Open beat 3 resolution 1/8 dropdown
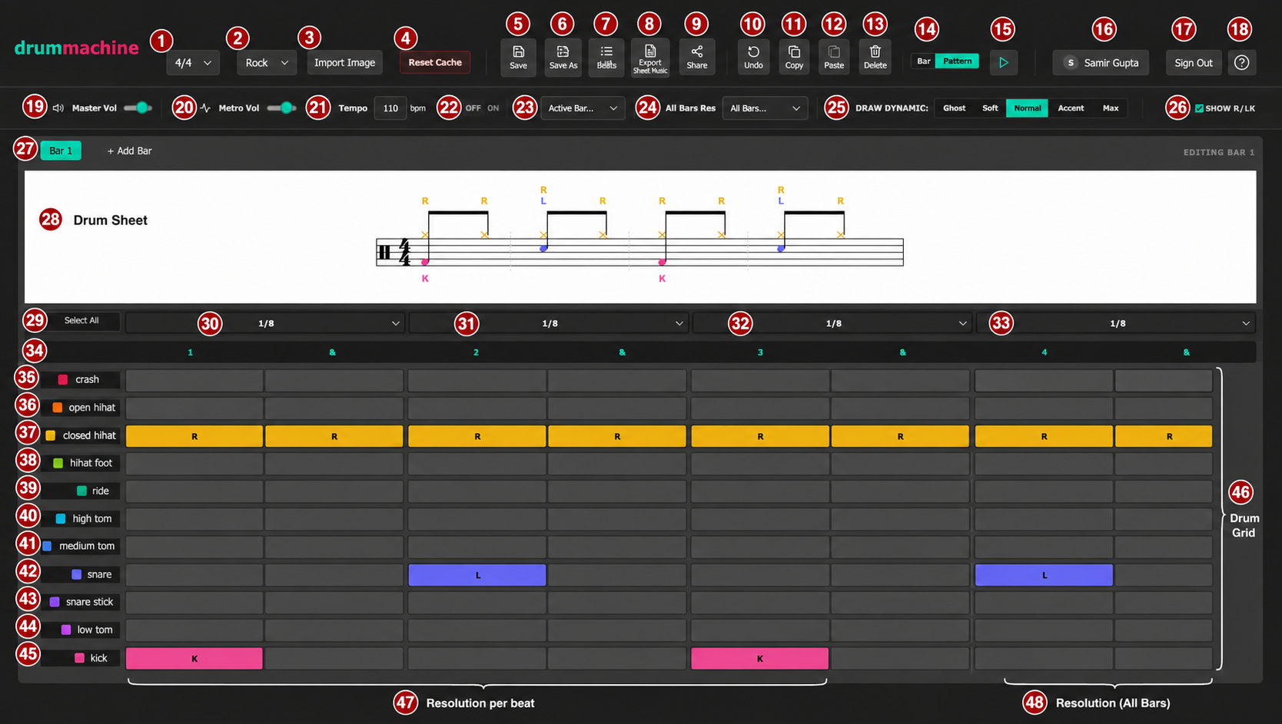This screenshot has height=724, width=1282. pos(832,323)
